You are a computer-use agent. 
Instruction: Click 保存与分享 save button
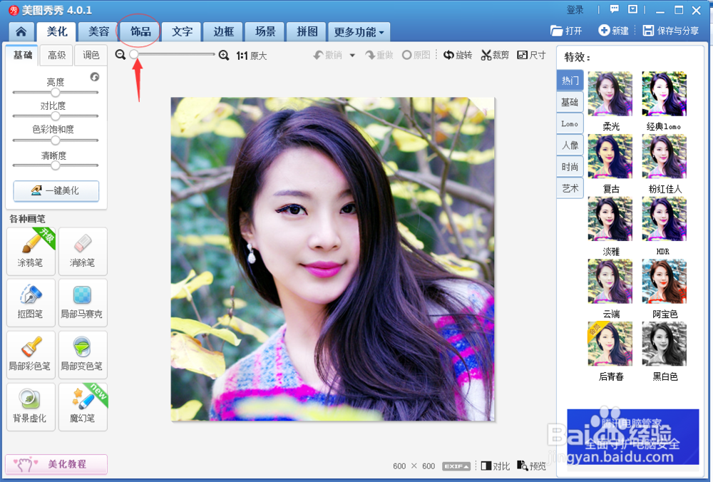tap(671, 31)
